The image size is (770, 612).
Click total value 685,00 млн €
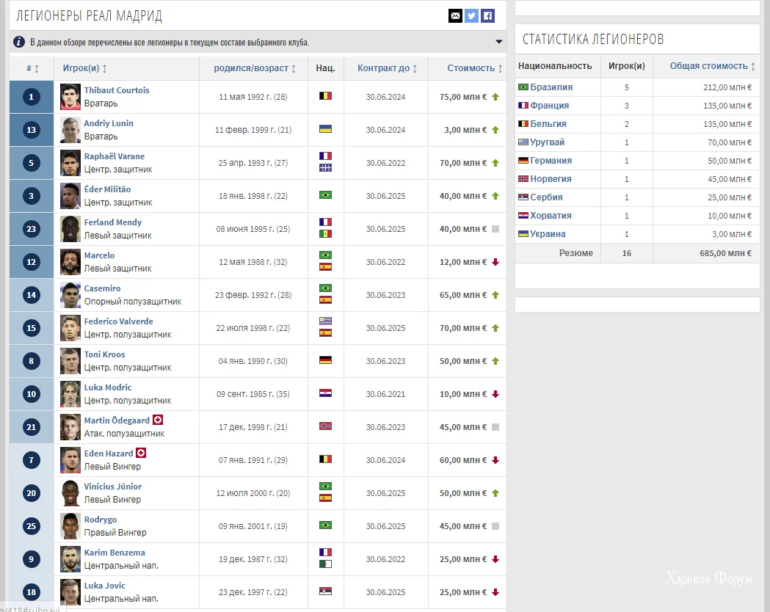pyautogui.click(x=725, y=253)
